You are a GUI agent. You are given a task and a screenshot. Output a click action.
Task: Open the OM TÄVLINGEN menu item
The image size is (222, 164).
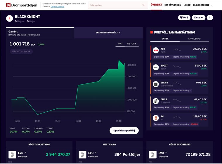coord(173,5)
